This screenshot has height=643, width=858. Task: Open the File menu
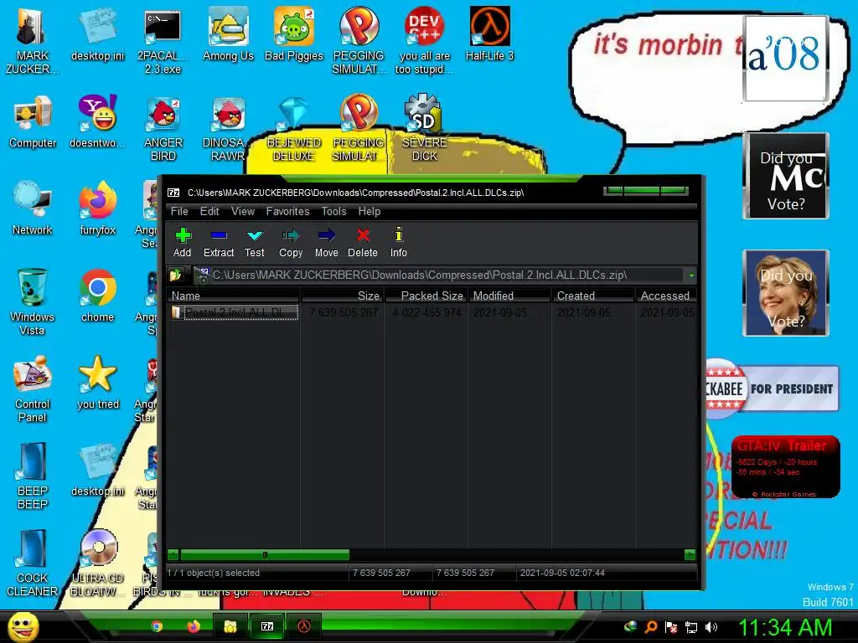pyautogui.click(x=179, y=212)
